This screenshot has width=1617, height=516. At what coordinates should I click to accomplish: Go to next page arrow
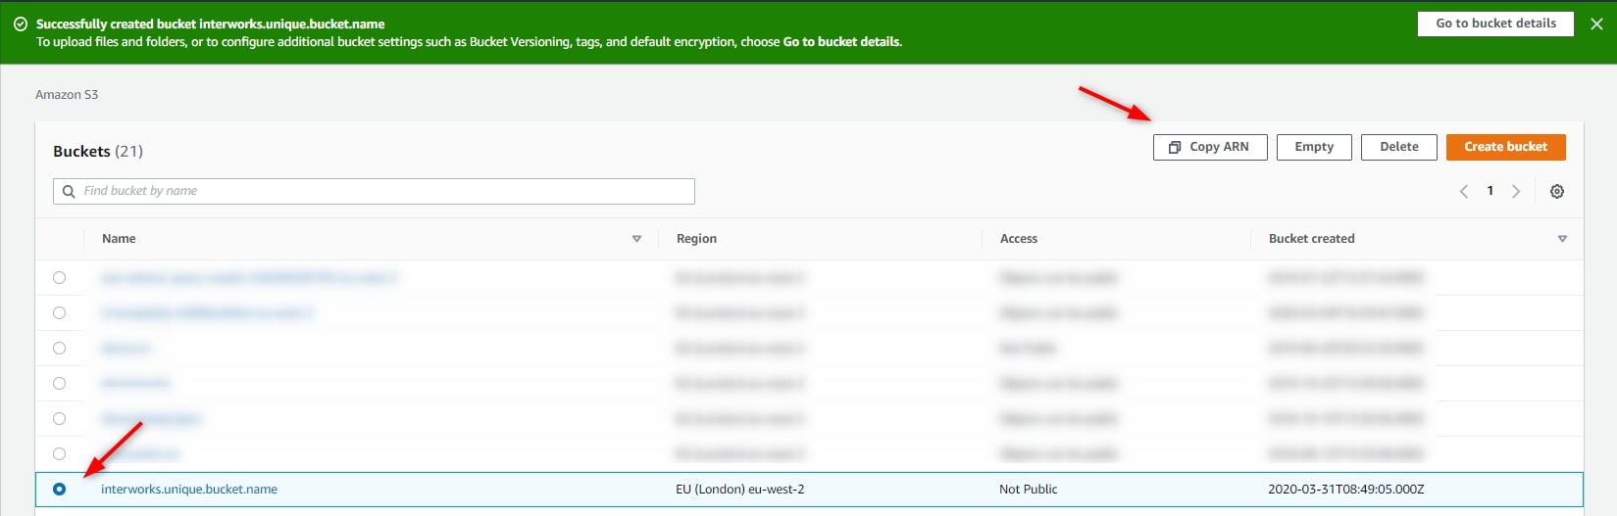(1516, 192)
